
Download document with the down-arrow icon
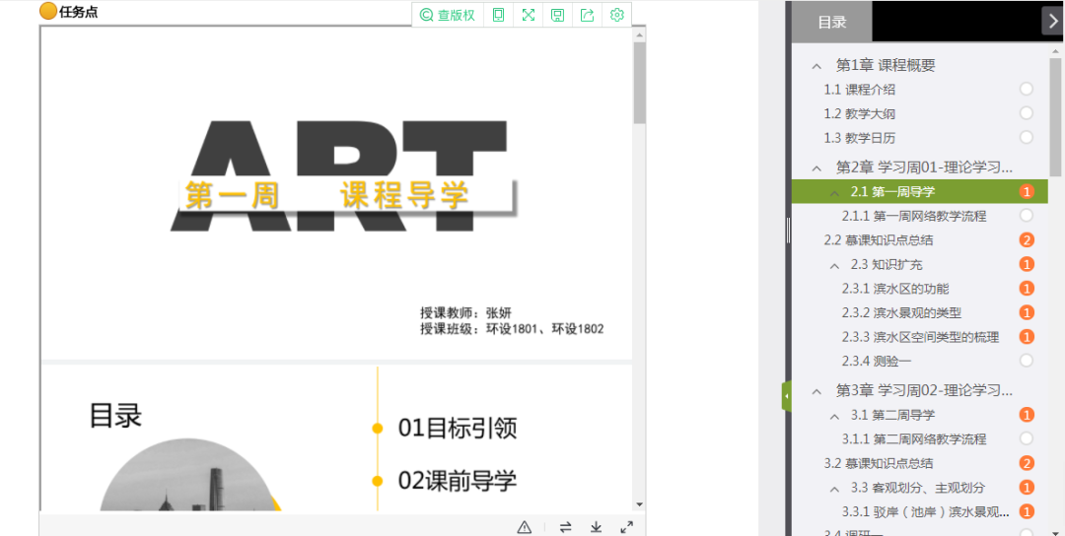596,526
